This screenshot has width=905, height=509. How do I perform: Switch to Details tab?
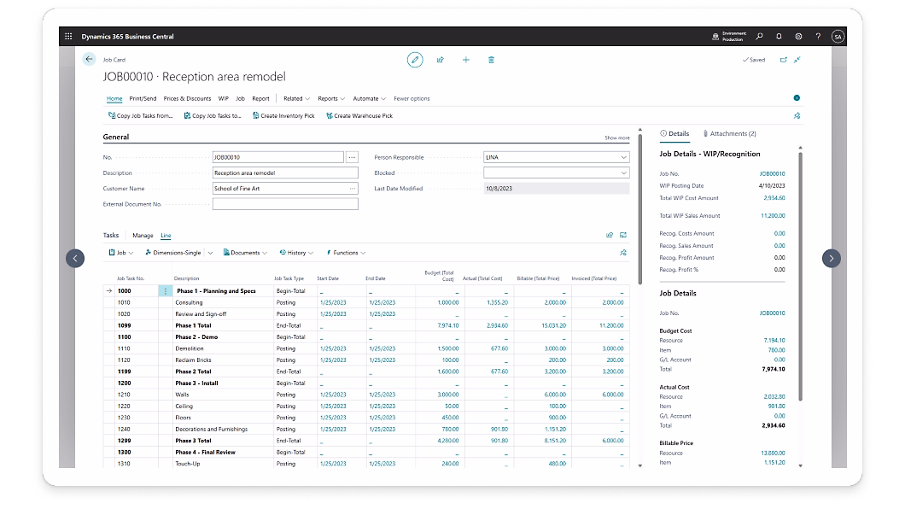tap(674, 133)
